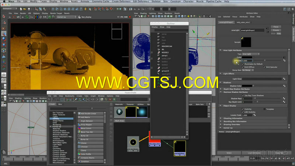Viewport: 295px width, 166px height.
Task: Click the Work Area tab button
Action: pos(119,121)
